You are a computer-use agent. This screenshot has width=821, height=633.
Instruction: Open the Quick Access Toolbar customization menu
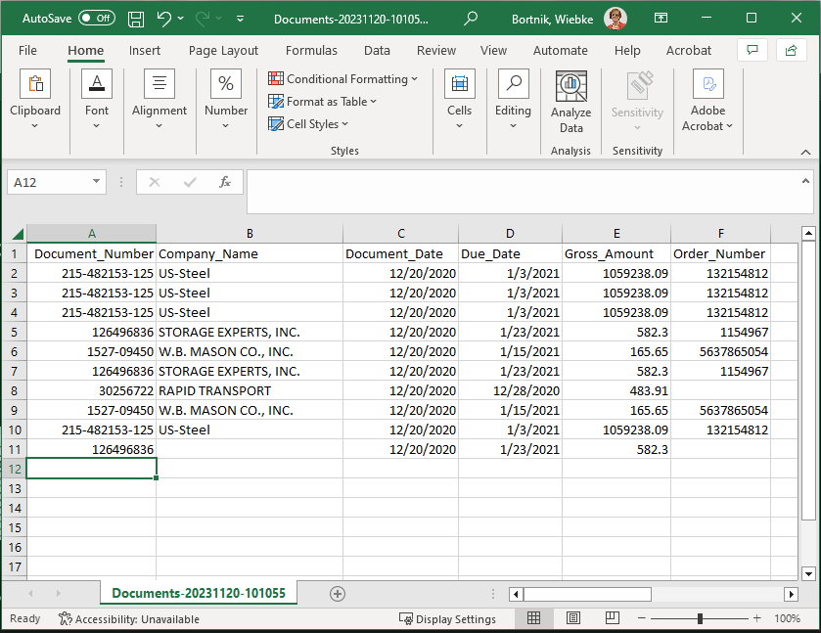pos(239,18)
